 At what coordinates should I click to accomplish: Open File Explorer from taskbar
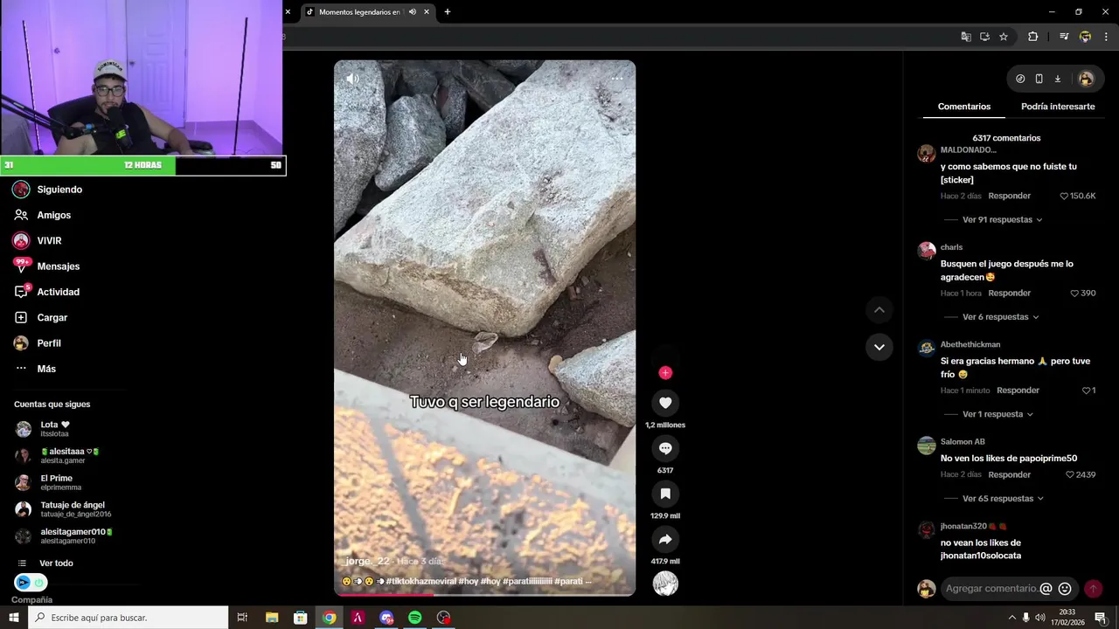pyautogui.click(x=271, y=618)
